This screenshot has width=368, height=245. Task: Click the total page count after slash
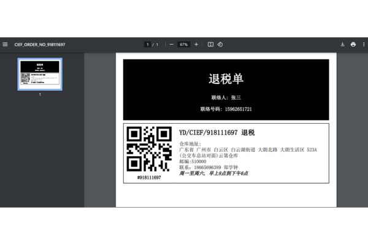point(157,44)
